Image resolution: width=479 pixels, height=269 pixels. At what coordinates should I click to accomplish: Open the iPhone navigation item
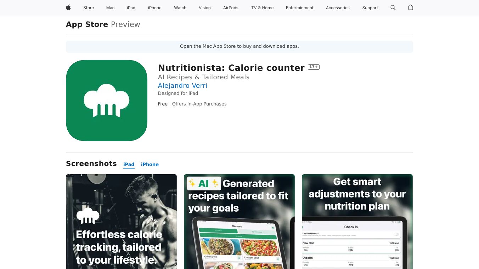point(155,8)
